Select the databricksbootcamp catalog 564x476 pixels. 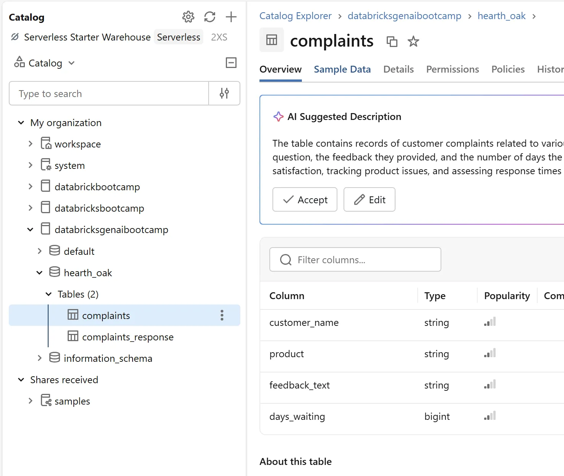(99, 208)
